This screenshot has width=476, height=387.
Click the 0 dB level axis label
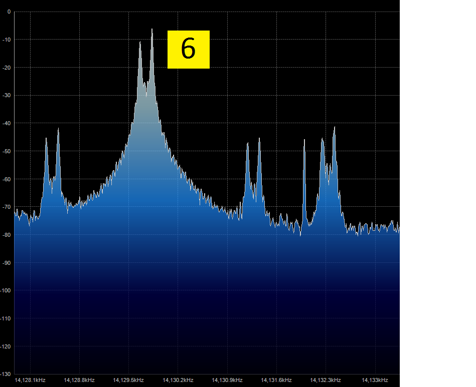point(9,12)
